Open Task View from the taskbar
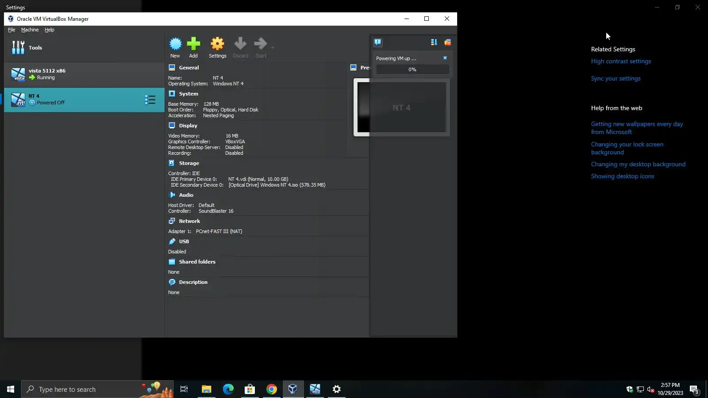Screen dimensions: 708x398 pos(184,389)
